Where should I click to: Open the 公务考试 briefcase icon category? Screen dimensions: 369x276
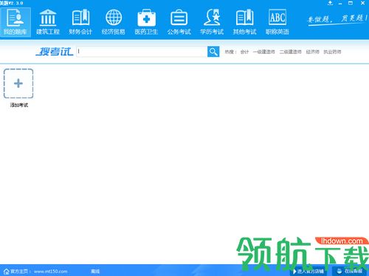tap(179, 22)
